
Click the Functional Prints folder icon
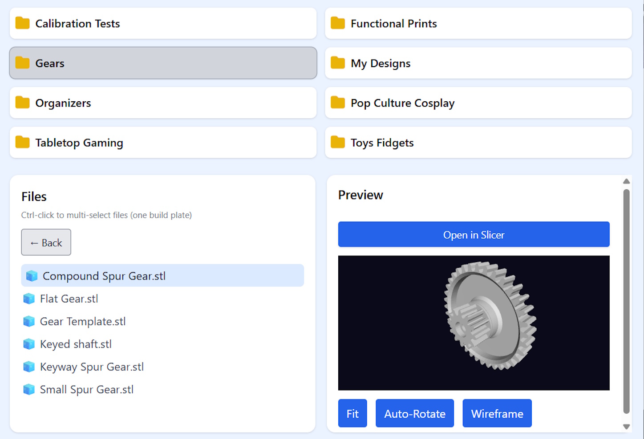[x=338, y=23]
